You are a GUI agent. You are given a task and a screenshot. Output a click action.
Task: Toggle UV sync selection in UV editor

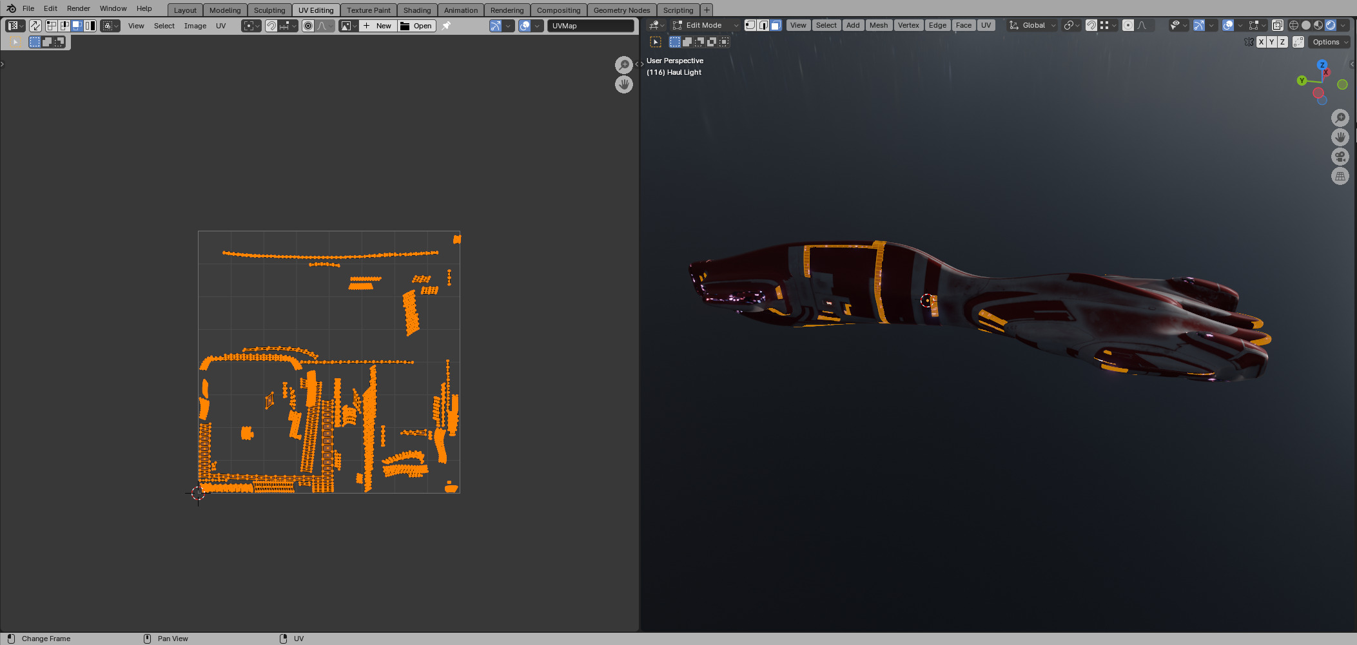(35, 26)
